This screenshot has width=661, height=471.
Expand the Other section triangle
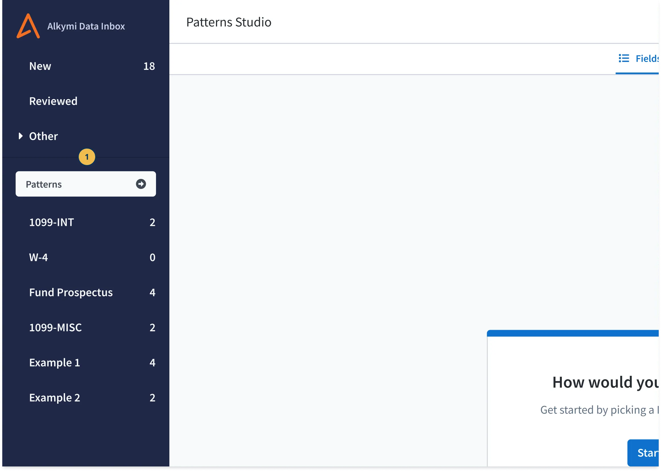pos(20,136)
